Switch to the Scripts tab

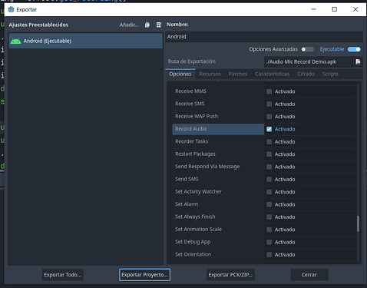330,74
